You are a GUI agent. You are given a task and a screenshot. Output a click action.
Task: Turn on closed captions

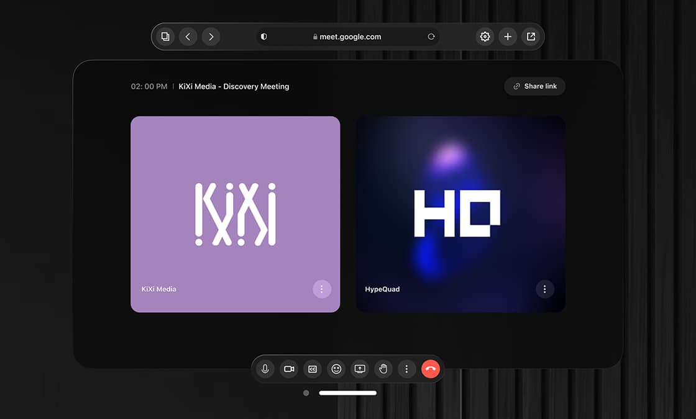[313, 369]
